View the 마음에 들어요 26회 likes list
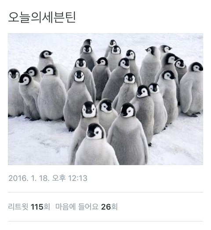Viewport: 211px width, 230px height. 87,207
